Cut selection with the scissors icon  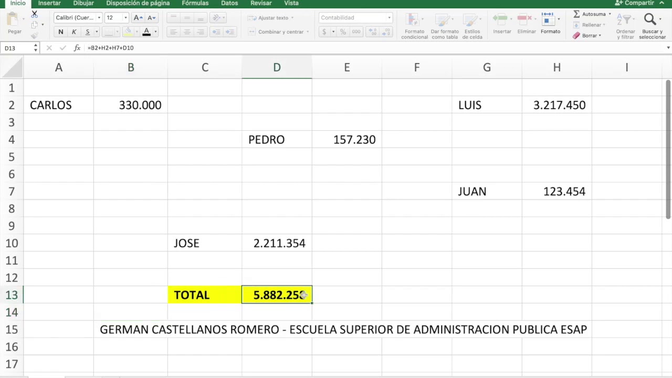coord(35,14)
